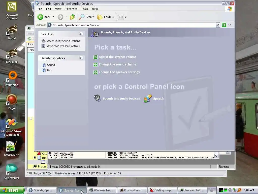Switch to first Process Hacker taskbar button
The height and width of the screenshot is (194, 258).
[x=132, y=190]
